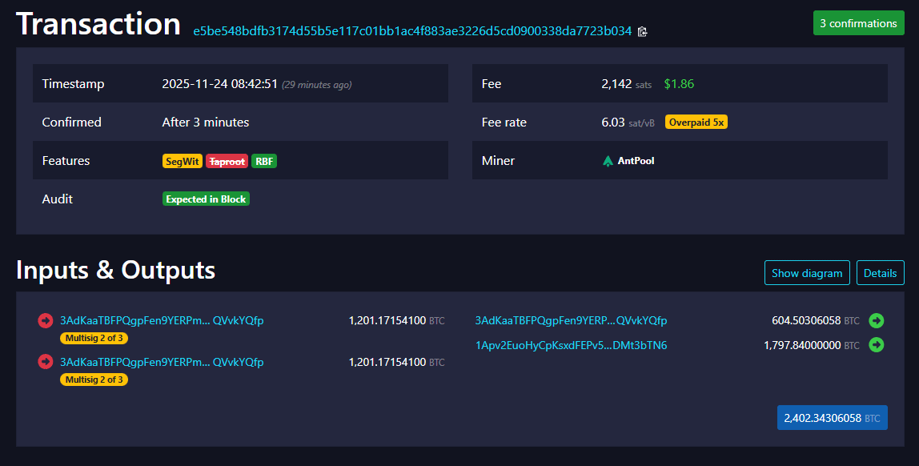Select the timestamp 2025-11-24 08:42:51

220,84
